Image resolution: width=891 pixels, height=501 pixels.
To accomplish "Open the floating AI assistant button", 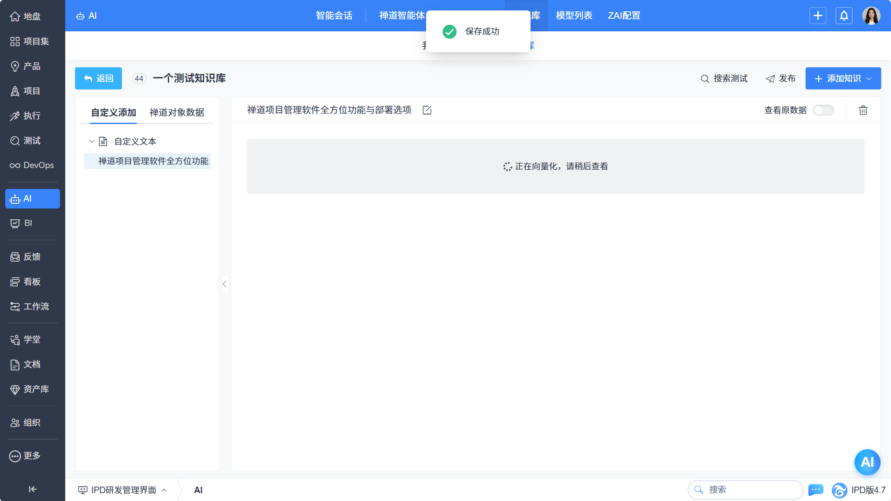I will click(x=867, y=462).
